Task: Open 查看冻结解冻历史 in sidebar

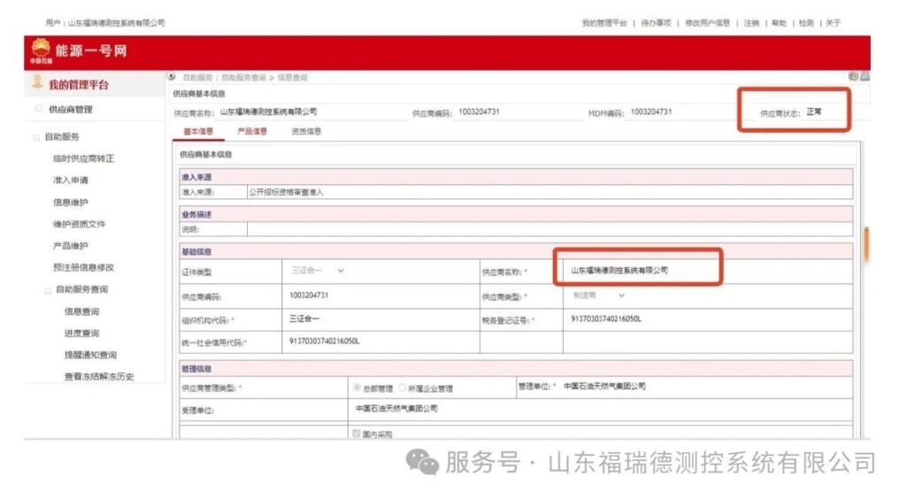Action: pyautogui.click(x=99, y=377)
